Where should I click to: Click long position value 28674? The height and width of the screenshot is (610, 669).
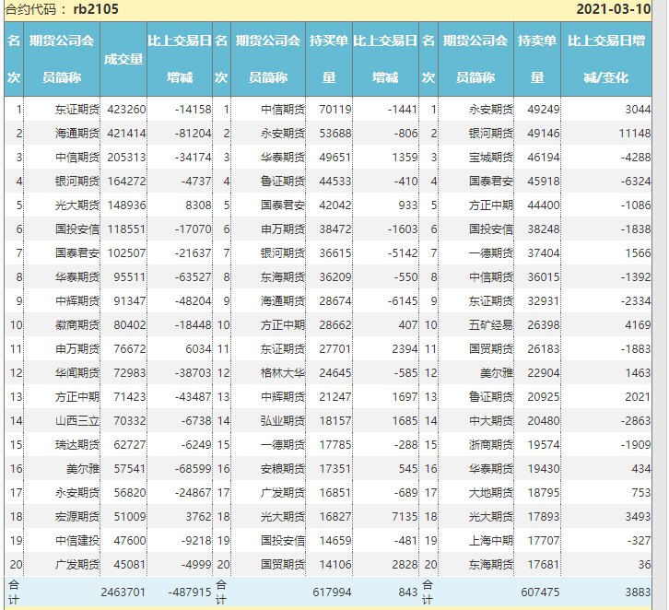[335, 301]
